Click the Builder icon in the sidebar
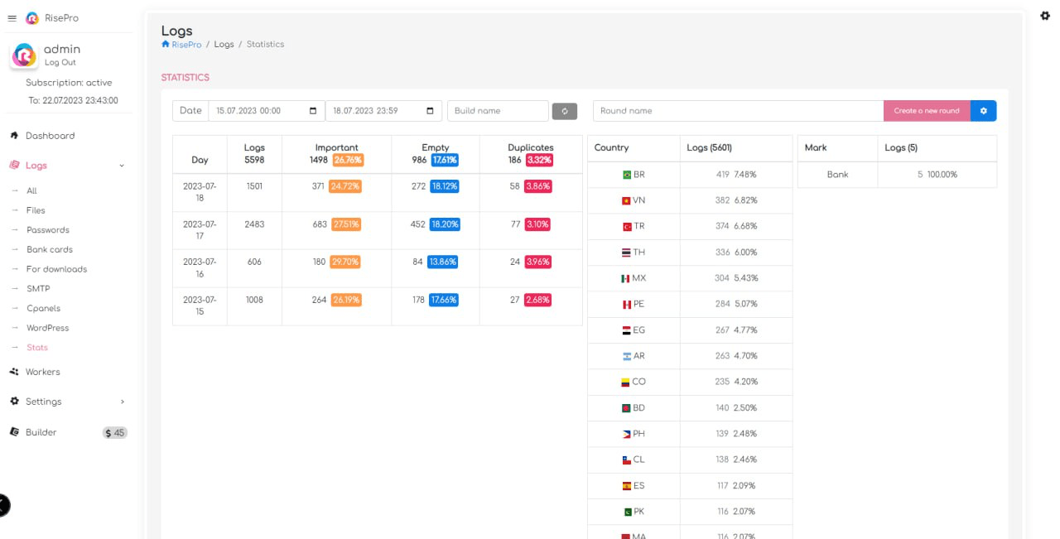The height and width of the screenshot is (539, 1060). click(14, 431)
